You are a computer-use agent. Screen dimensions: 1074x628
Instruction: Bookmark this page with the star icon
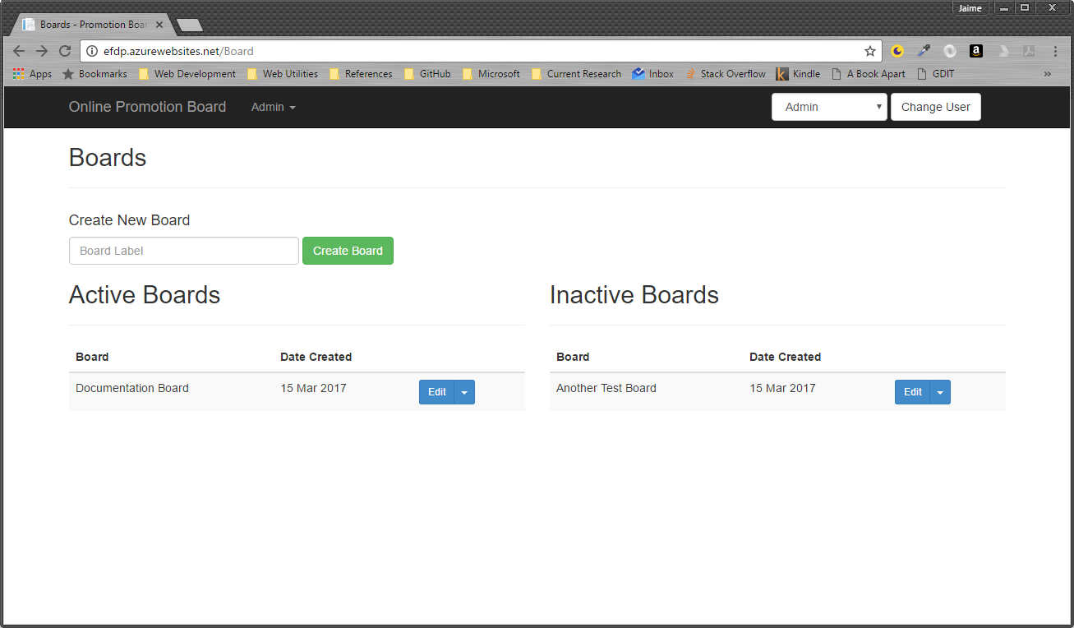(870, 51)
